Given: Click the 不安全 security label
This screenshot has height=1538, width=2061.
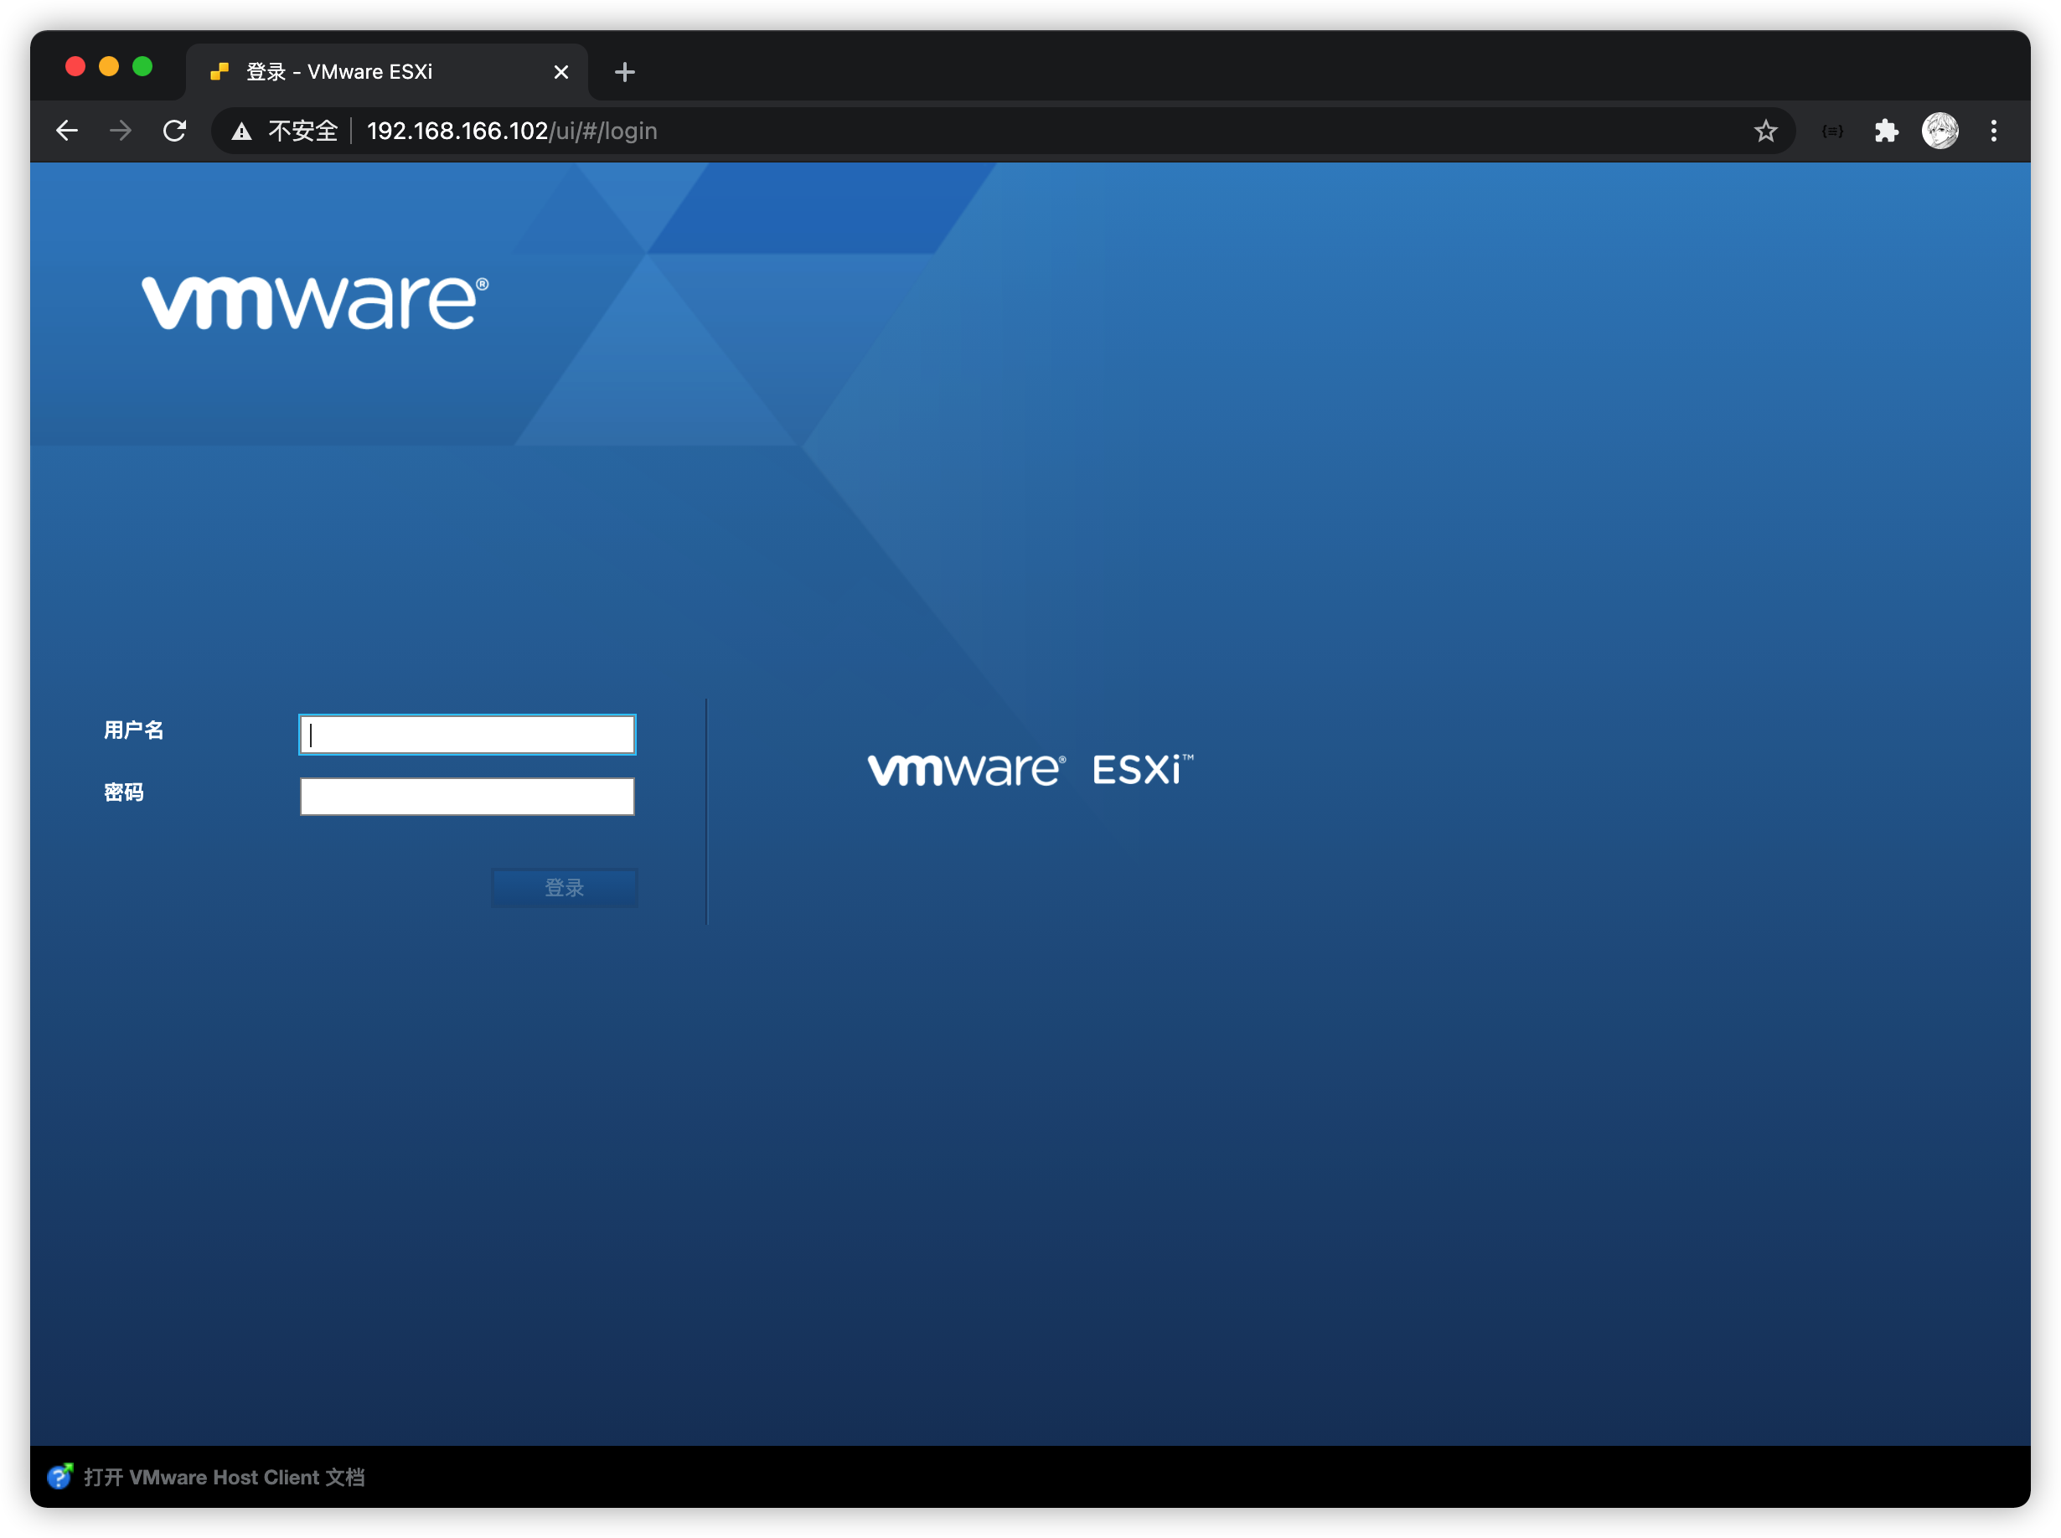Looking at the screenshot, I should [x=302, y=132].
